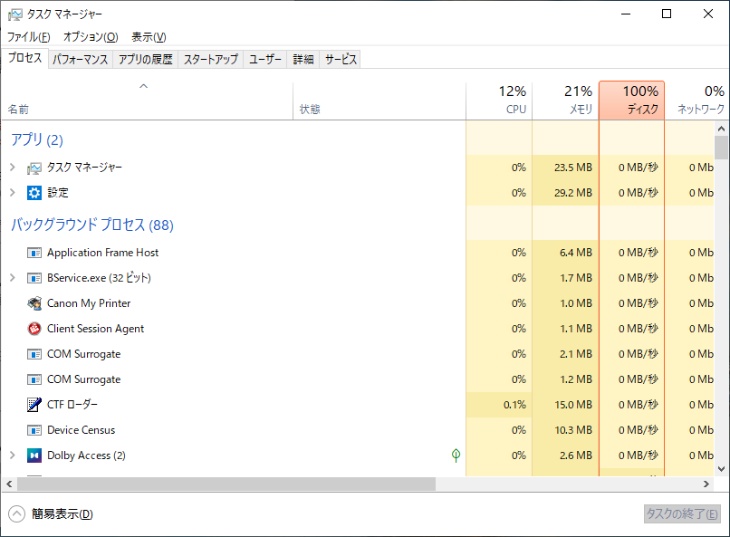This screenshot has width=730, height=537.
Task: Click the タスク マネージャー row icon
Action: tap(34, 168)
